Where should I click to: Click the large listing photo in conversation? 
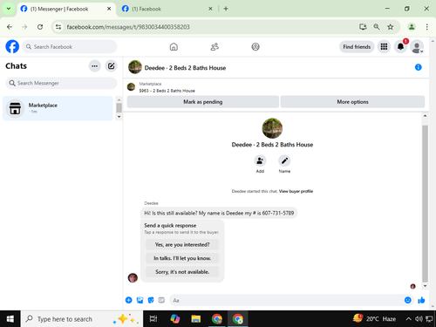coord(272,128)
